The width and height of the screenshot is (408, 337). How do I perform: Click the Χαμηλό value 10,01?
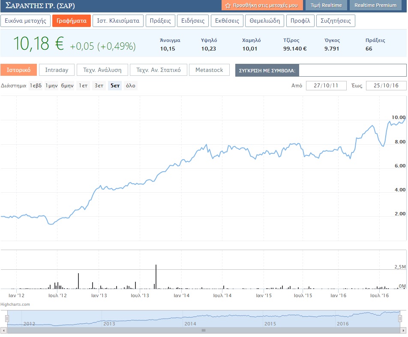250,49
